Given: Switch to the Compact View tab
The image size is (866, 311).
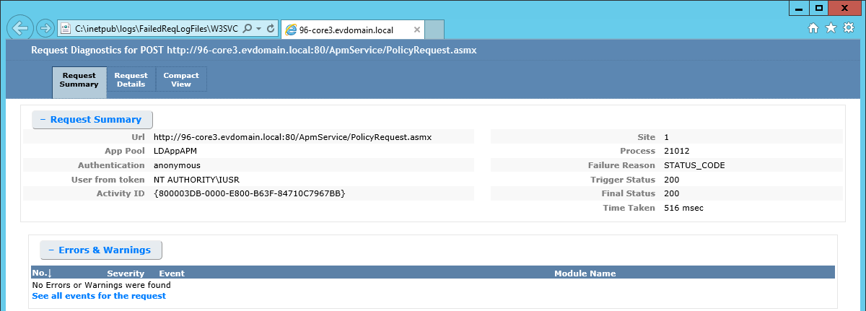Looking at the screenshot, I should point(181,79).
